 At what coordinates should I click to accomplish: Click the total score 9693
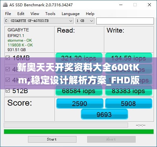coord(104,114)
